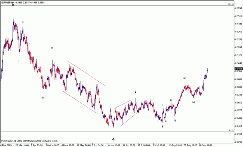Select the 15 Jul 04:00 date label

[x=144, y=145]
